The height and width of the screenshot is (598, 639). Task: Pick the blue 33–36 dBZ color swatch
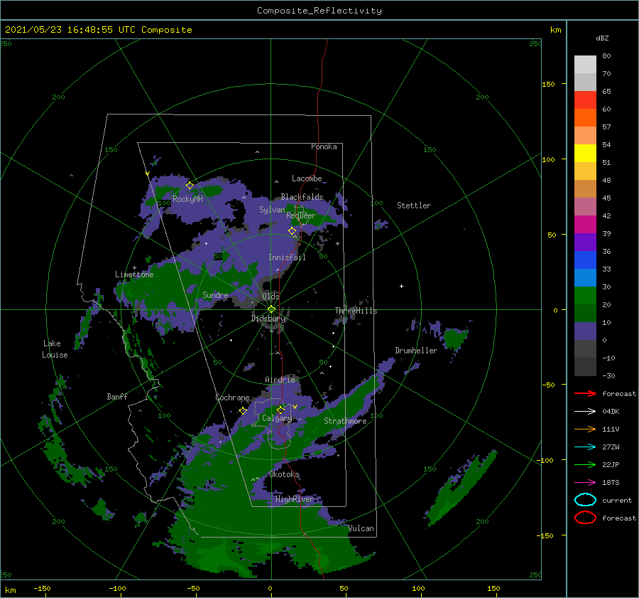585,260
